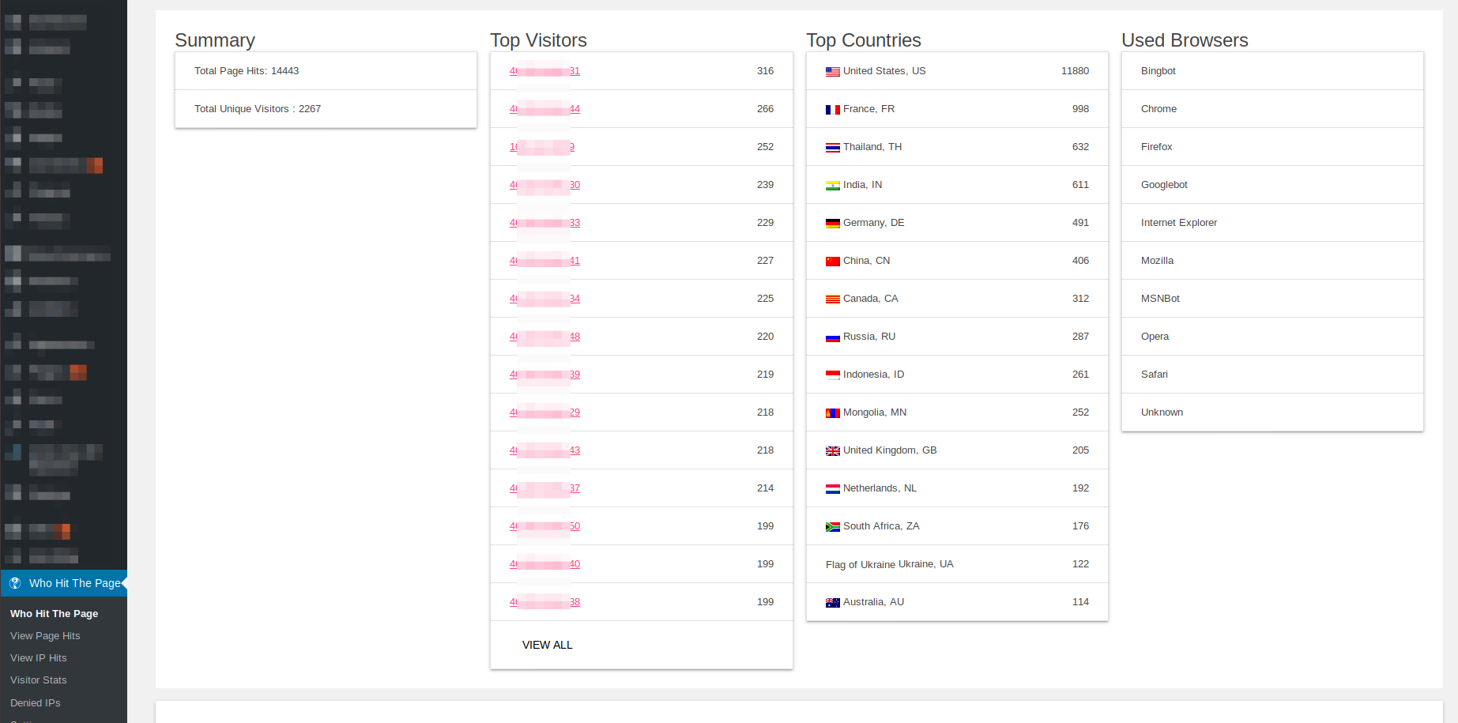Screen dimensions: 1458x723
Task: Click the Summary heading
Action: click(215, 40)
